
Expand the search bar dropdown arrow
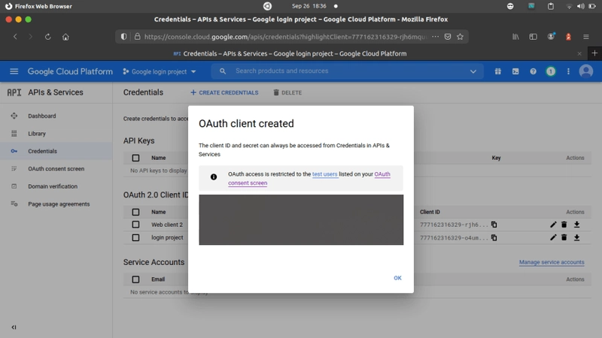pos(473,71)
